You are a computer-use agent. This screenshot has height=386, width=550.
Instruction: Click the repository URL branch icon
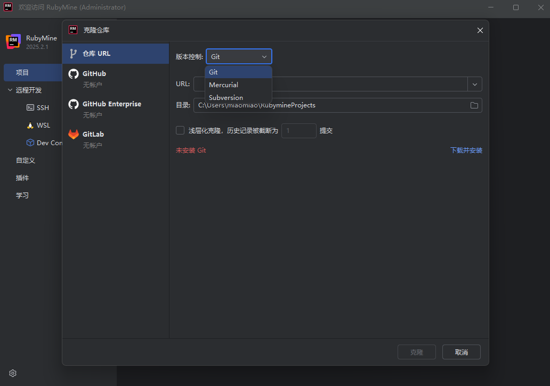pos(74,54)
